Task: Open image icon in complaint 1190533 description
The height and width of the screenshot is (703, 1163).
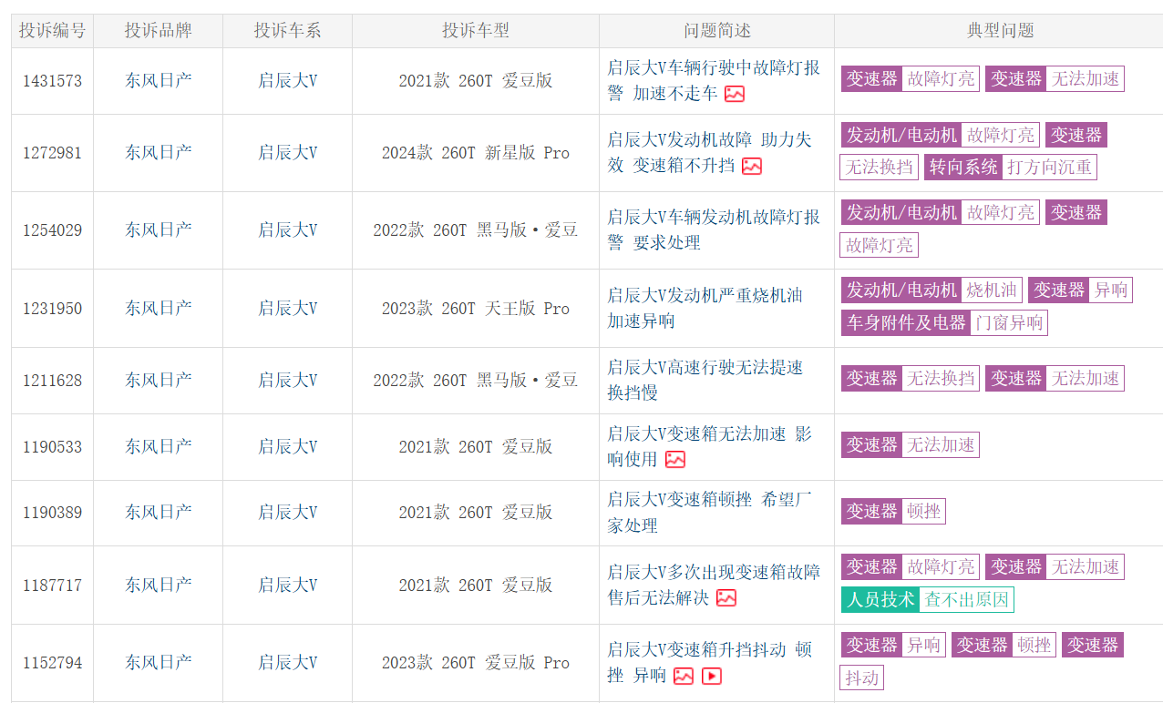Action: coord(675,460)
